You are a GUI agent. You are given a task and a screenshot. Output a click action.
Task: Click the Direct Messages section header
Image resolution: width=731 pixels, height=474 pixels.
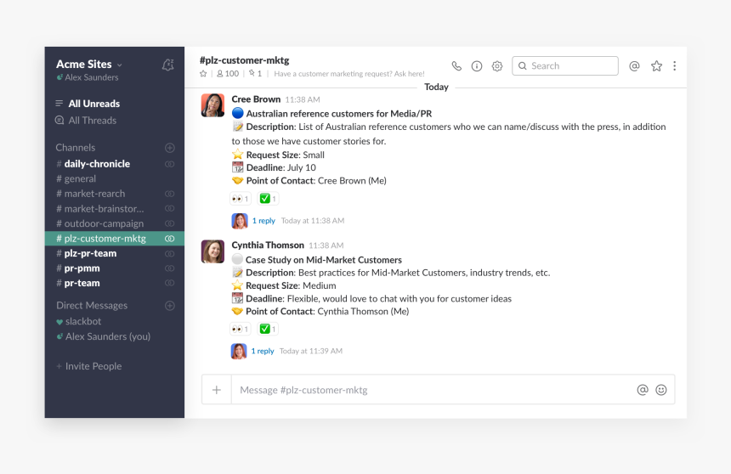coord(92,306)
